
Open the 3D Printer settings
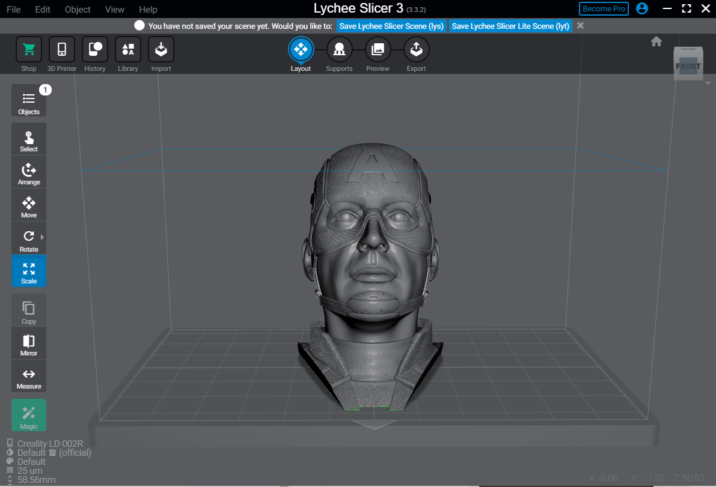(62, 49)
